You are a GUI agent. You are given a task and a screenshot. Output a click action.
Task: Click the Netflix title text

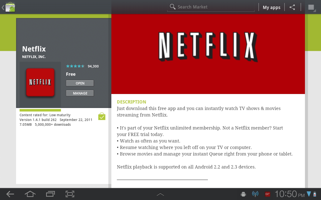[34, 49]
